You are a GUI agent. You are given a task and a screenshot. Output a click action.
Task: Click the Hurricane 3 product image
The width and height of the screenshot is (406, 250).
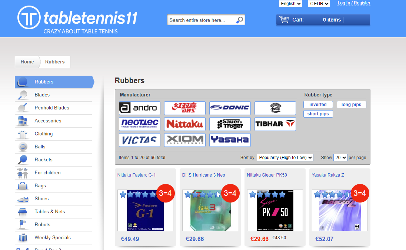coord(210,210)
